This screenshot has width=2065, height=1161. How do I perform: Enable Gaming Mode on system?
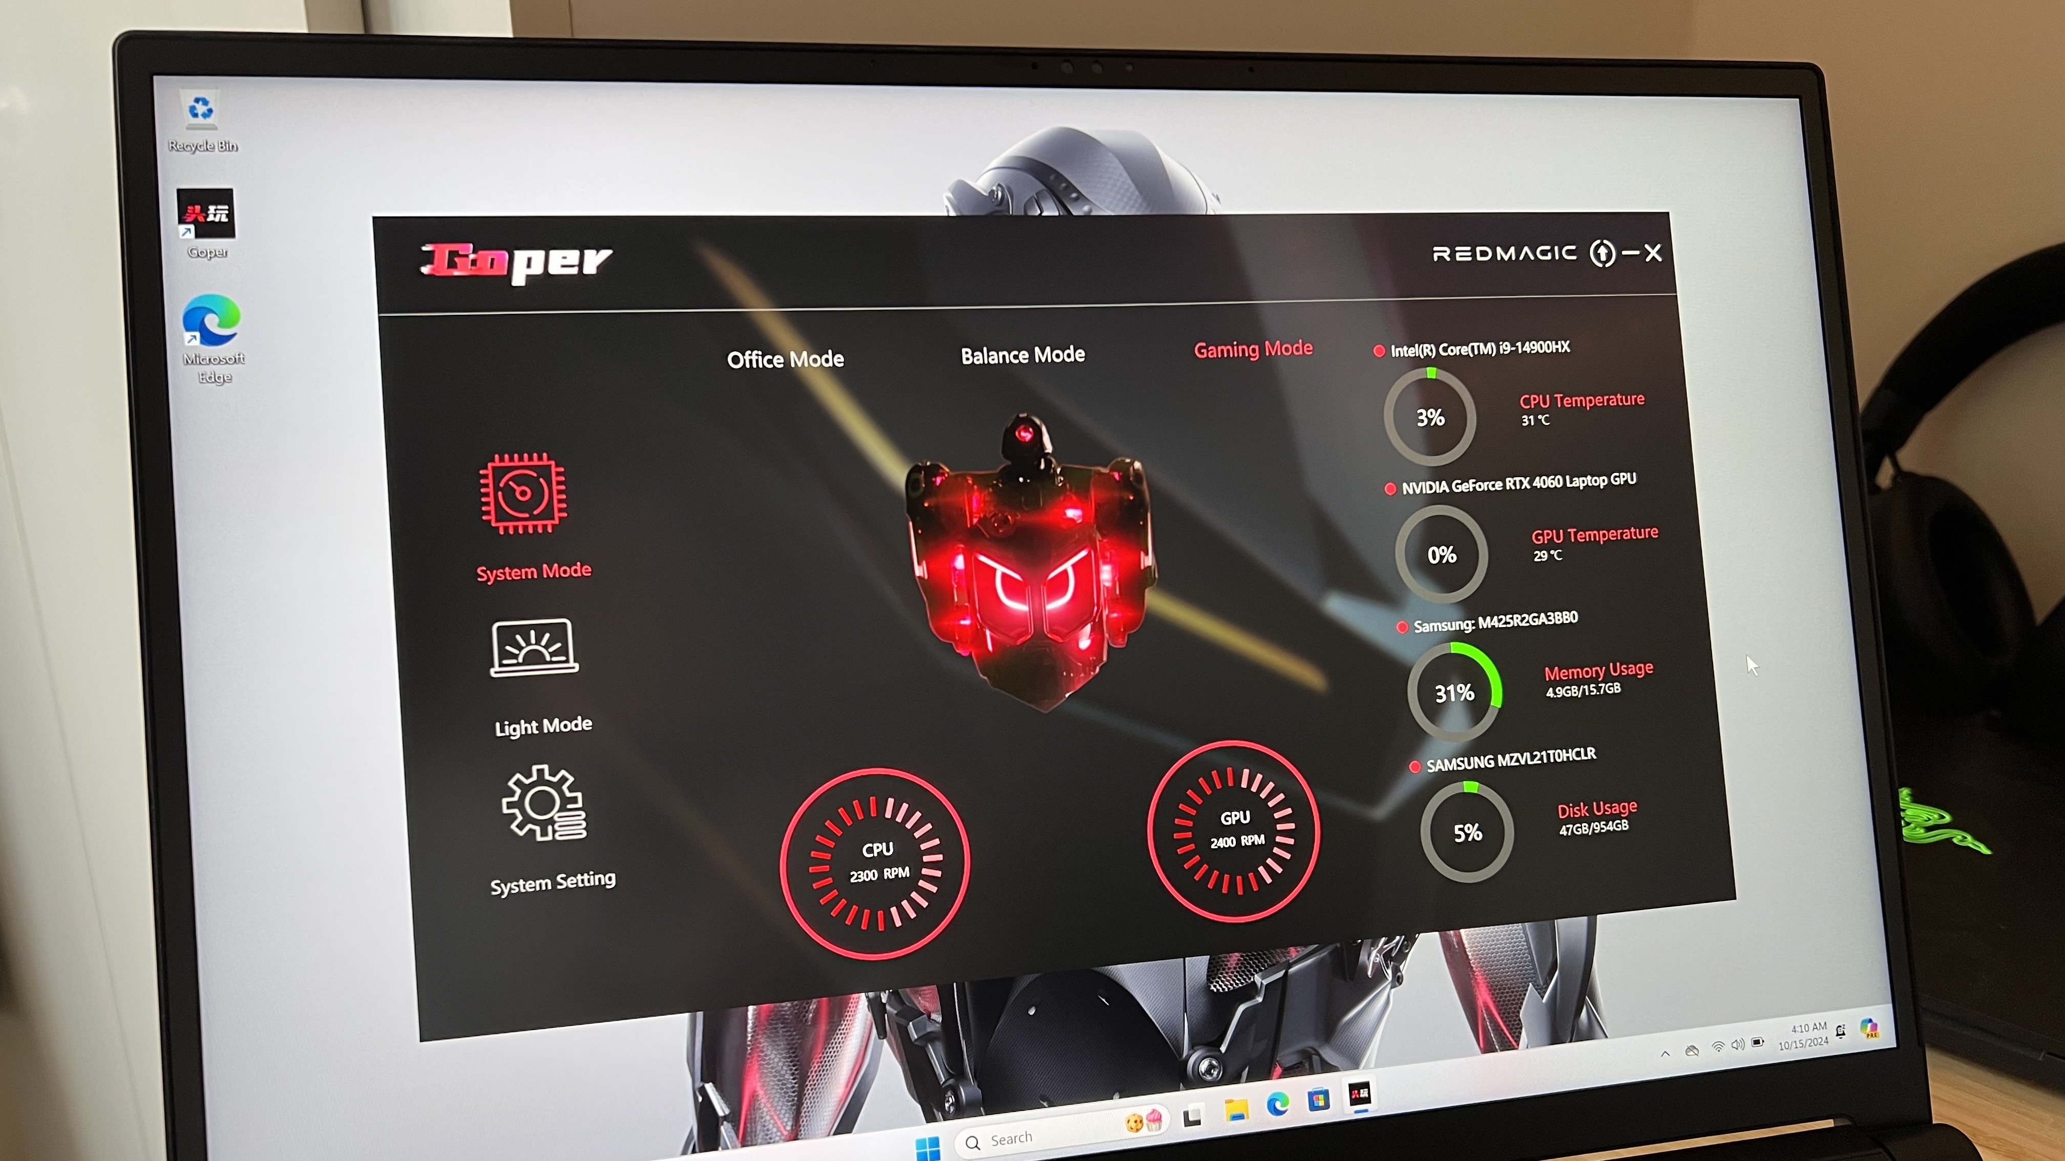[x=1252, y=350]
